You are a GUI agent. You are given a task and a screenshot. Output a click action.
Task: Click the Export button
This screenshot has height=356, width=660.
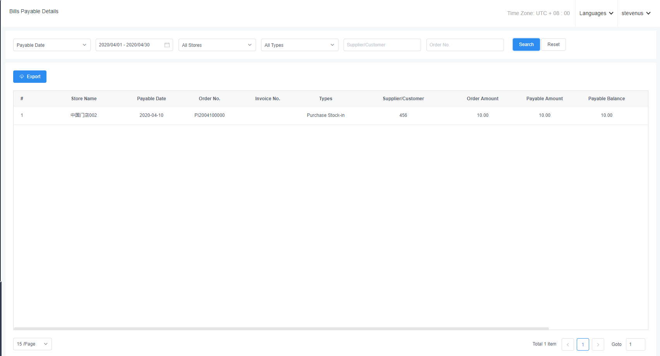[30, 77]
